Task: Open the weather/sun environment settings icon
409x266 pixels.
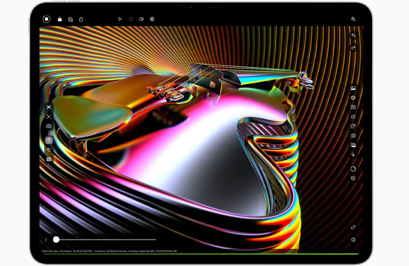Action: pos(353,126)
